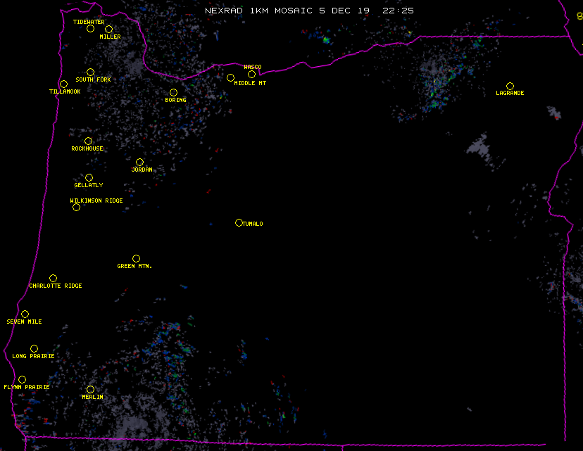Click the Boring station circle marker

[x=173, y=93]
